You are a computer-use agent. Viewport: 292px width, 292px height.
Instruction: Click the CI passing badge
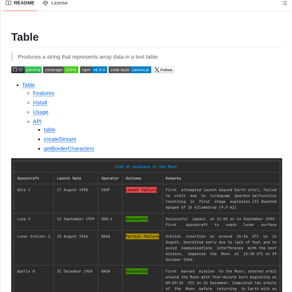tap(26, 69)
